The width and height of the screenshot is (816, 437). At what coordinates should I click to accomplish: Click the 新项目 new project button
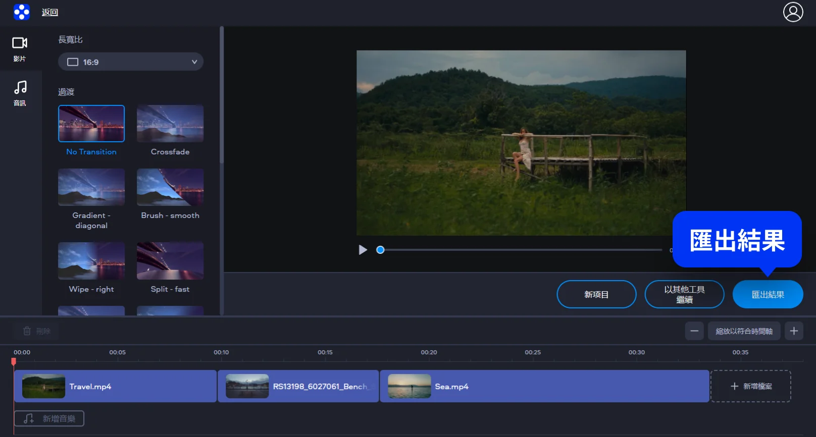tap(596, 294)
